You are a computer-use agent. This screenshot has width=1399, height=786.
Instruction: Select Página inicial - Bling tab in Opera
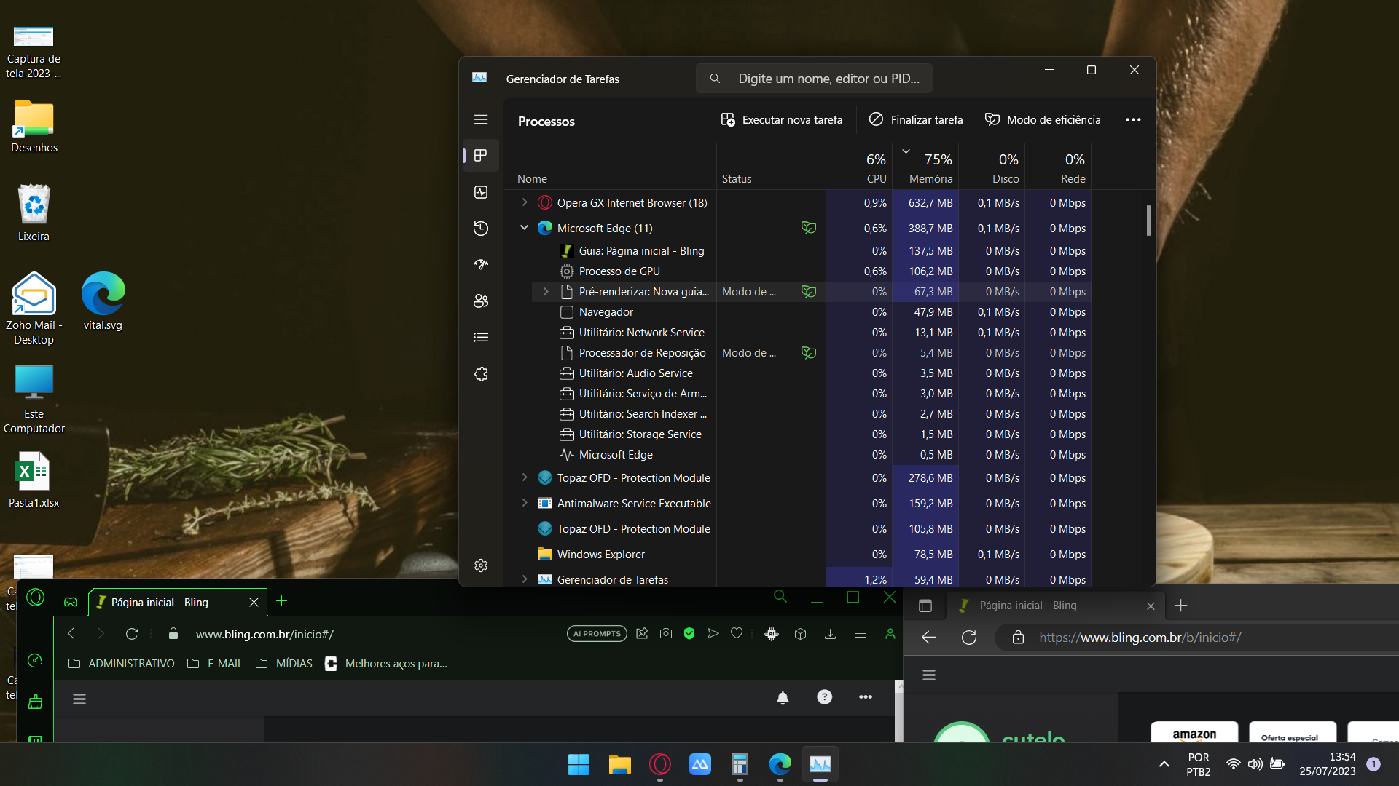coord(178,602)
